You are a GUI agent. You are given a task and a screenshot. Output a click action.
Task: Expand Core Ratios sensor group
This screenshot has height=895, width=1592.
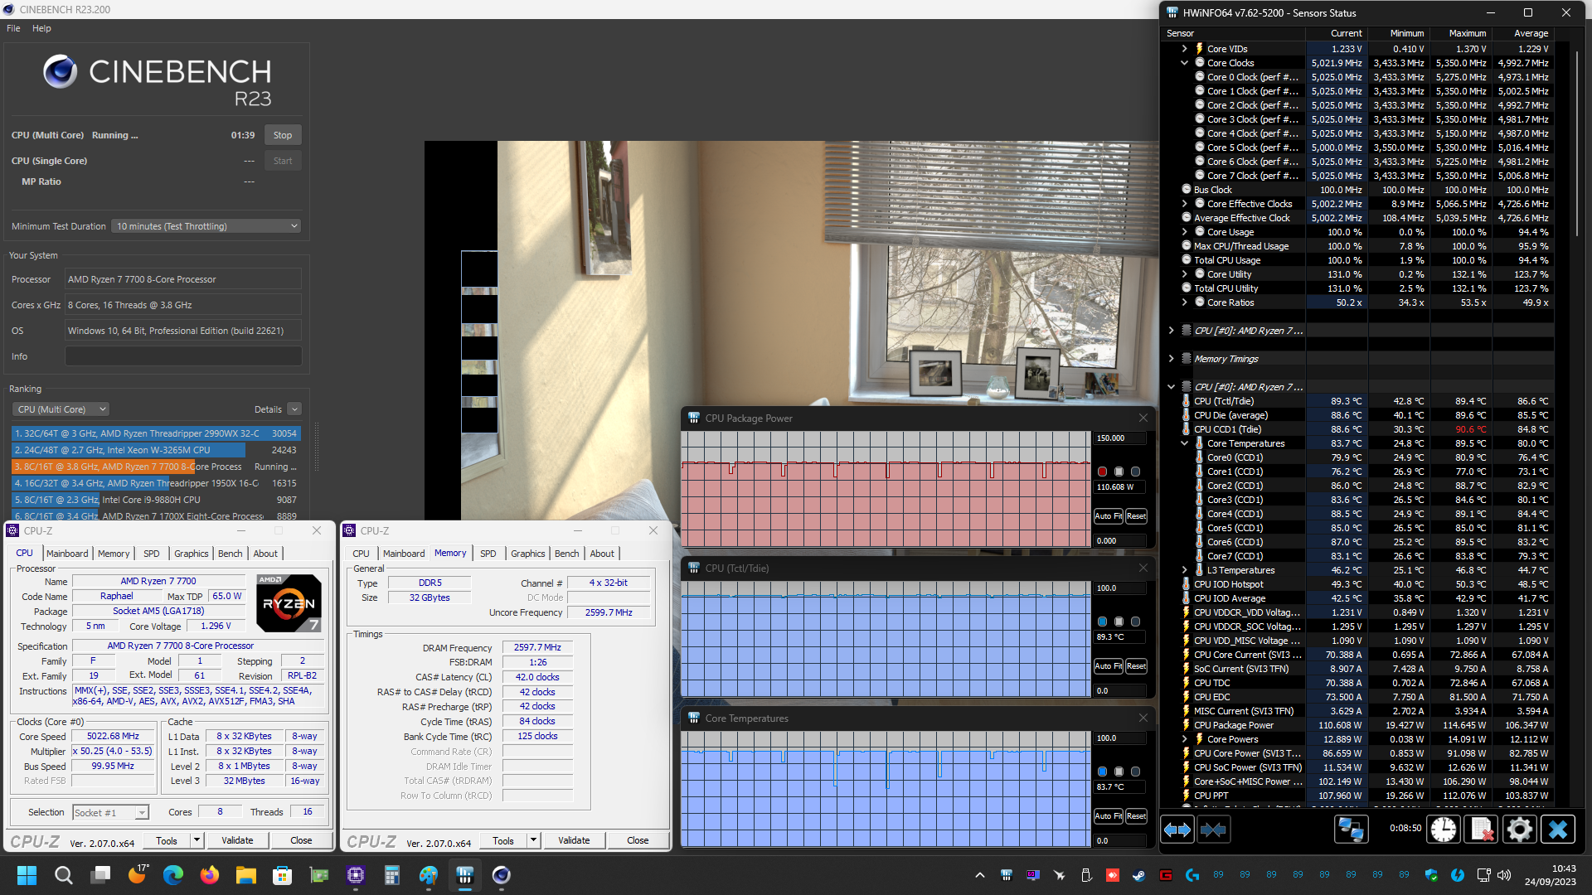[x=1185, y=302]
